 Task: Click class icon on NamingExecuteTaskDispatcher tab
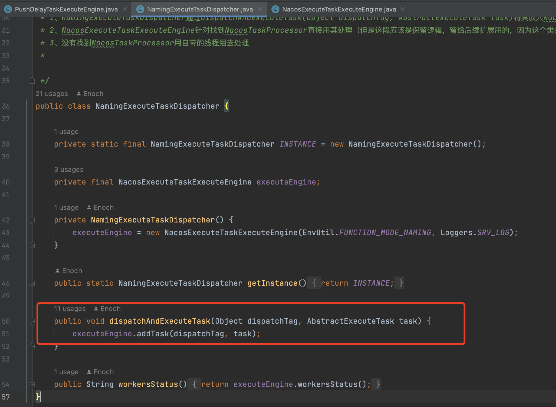point(140,9)
